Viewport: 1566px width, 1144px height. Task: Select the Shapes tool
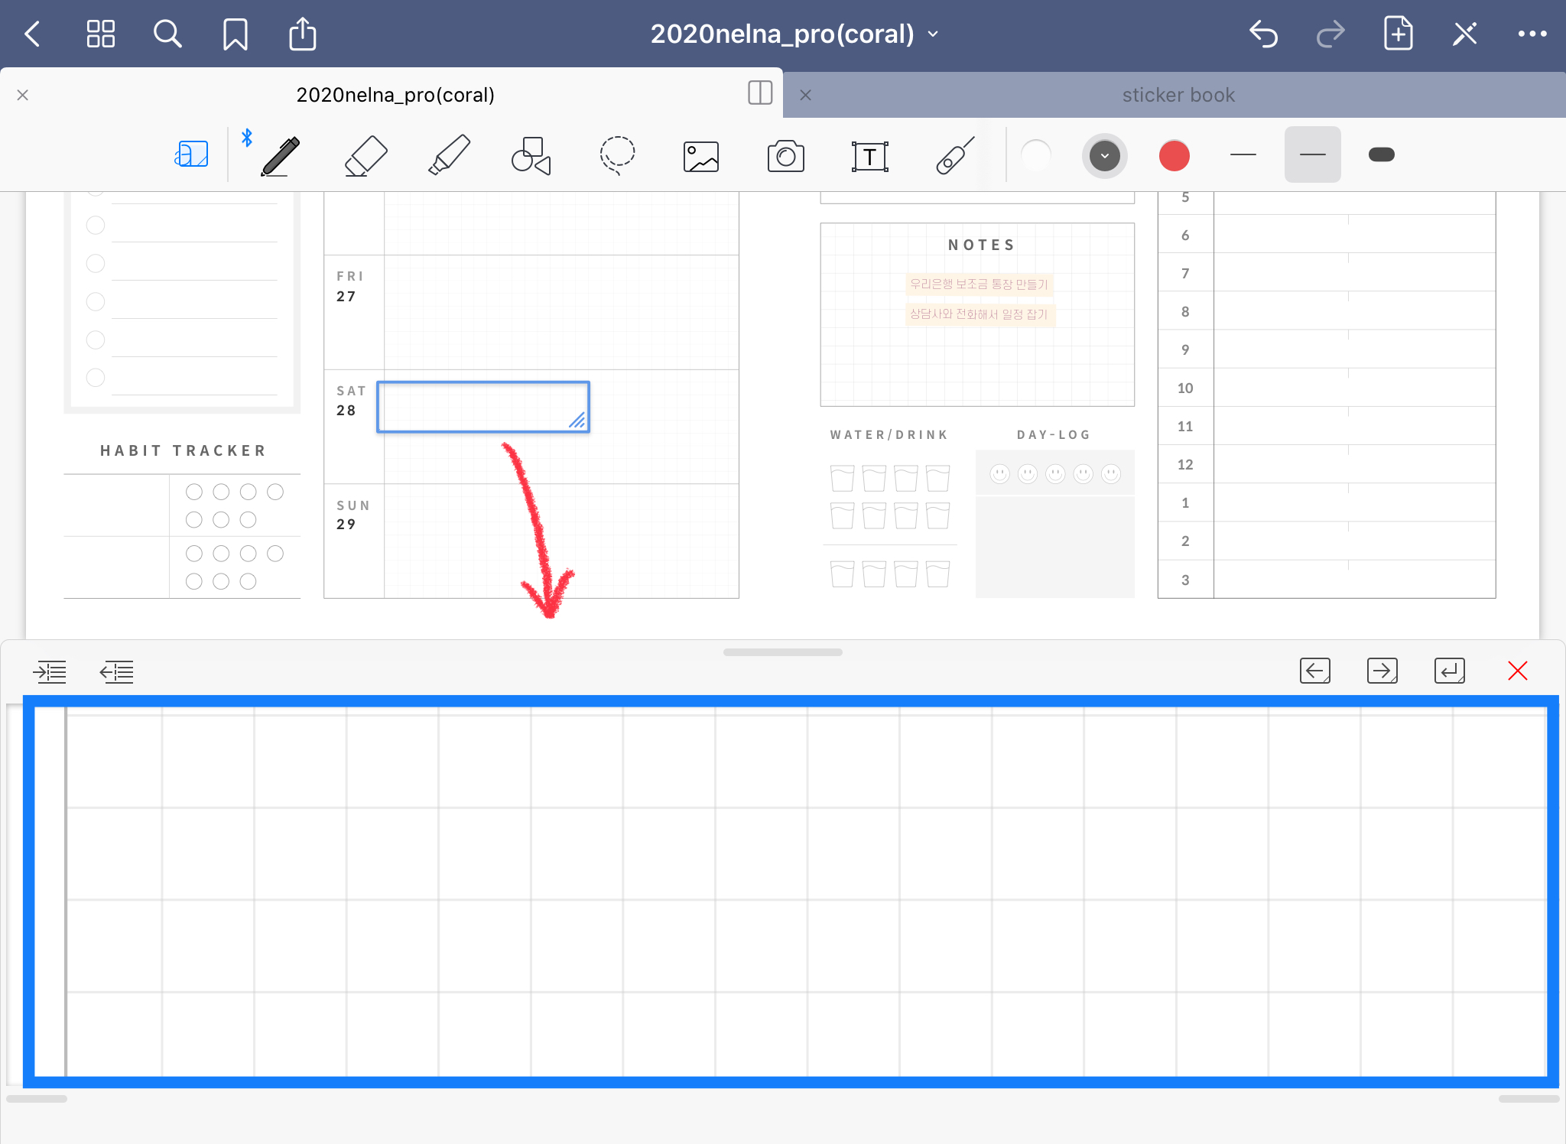click(x=531, y=155)
